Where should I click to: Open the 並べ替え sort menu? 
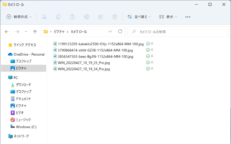click(x=139, y=17)
